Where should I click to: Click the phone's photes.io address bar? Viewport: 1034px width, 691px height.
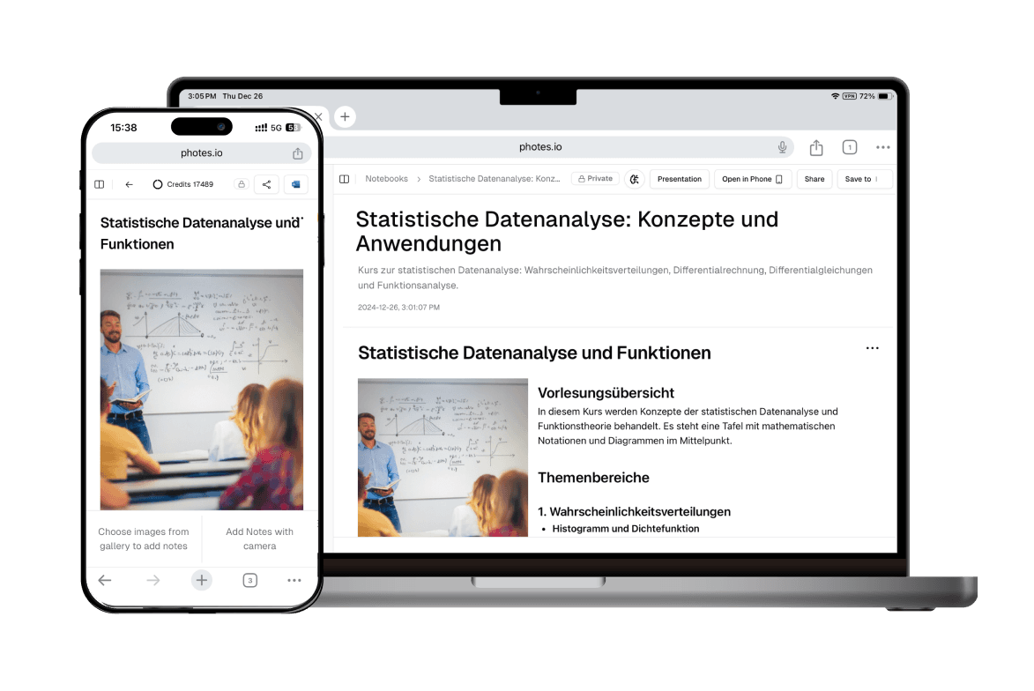pyautogui.click(x=201, y=152)
